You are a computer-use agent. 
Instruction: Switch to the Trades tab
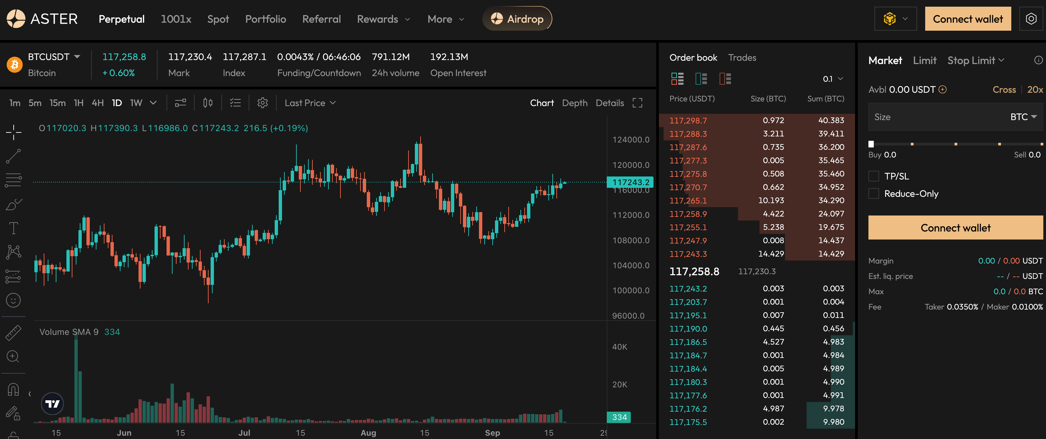742,58
